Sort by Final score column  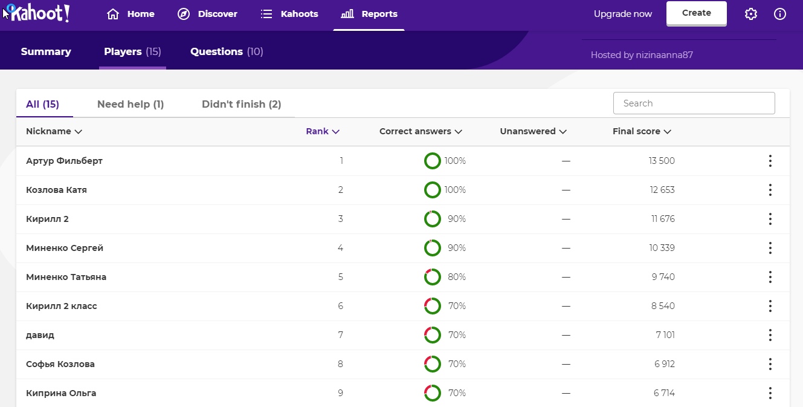coord(642,131)
